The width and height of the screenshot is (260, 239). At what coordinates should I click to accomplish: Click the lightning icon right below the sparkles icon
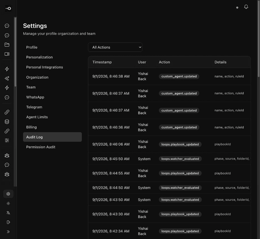click(x=7, y=88)
